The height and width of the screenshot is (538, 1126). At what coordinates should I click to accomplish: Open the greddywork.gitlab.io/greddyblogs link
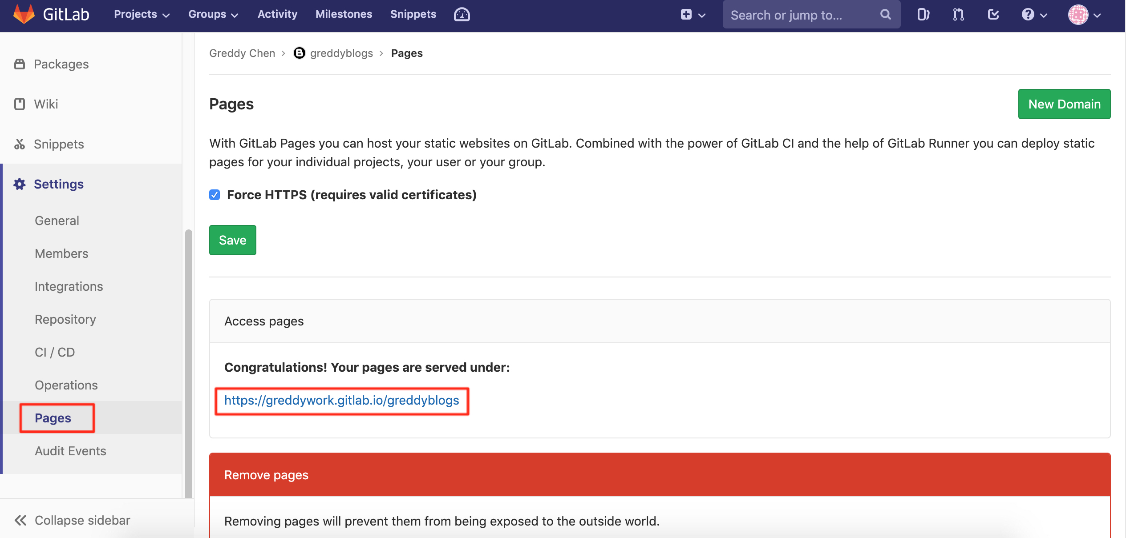(341, 401)
